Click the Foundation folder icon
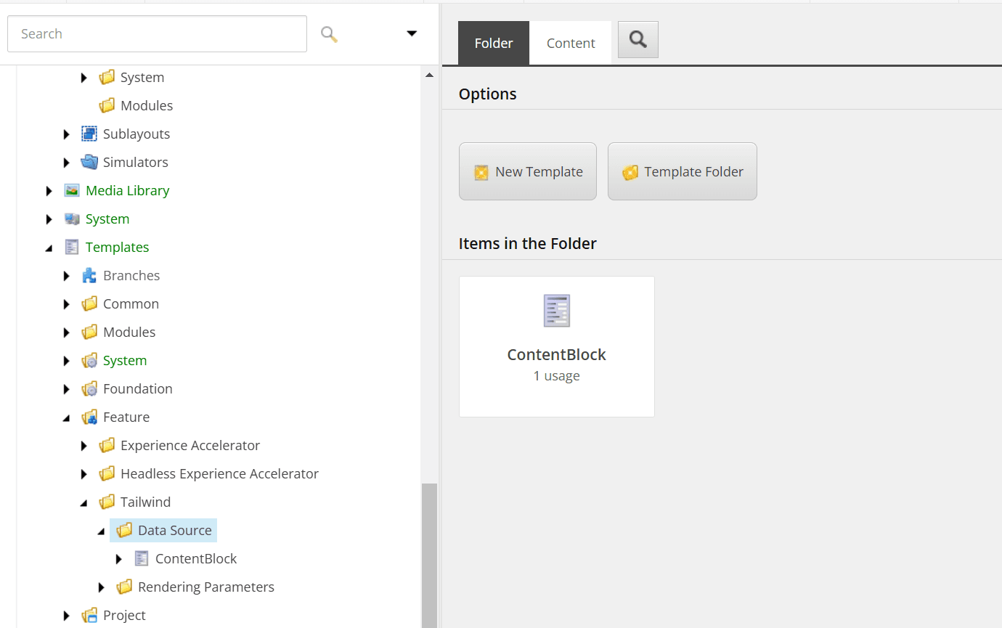Image resolution: width=1002 pixels, height=628 pixels. [x=89, y=388]
